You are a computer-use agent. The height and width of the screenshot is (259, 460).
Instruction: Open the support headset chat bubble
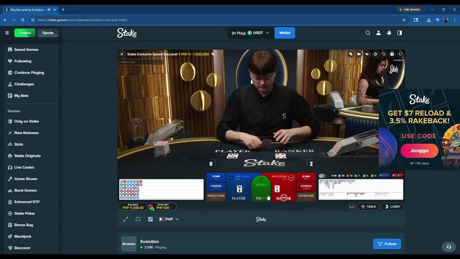(449, 247)
